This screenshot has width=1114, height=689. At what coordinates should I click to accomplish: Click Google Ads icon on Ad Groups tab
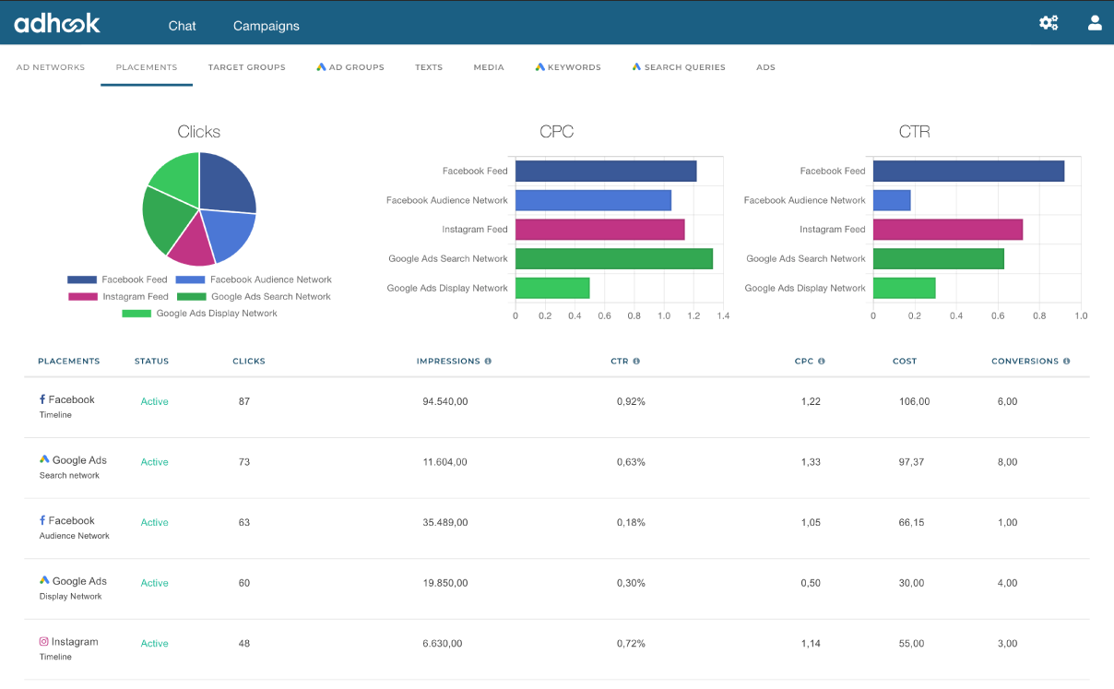tap(321, 67)
